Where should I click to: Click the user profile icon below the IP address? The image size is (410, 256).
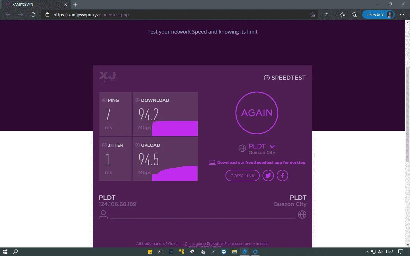point(103,214)
